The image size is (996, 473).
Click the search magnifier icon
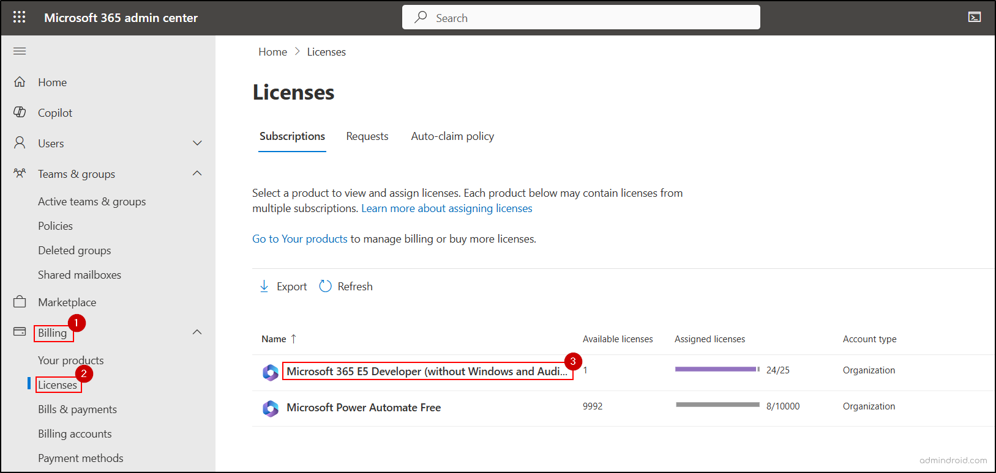tap(421, 17)
